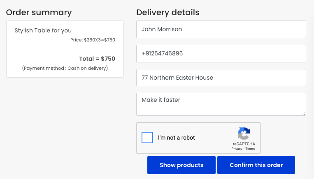Image resolution: width=314 pixels, height=179 pixels.
Task: Click the Price: $250X3=$750 text
Action: [x=93, y=40]
